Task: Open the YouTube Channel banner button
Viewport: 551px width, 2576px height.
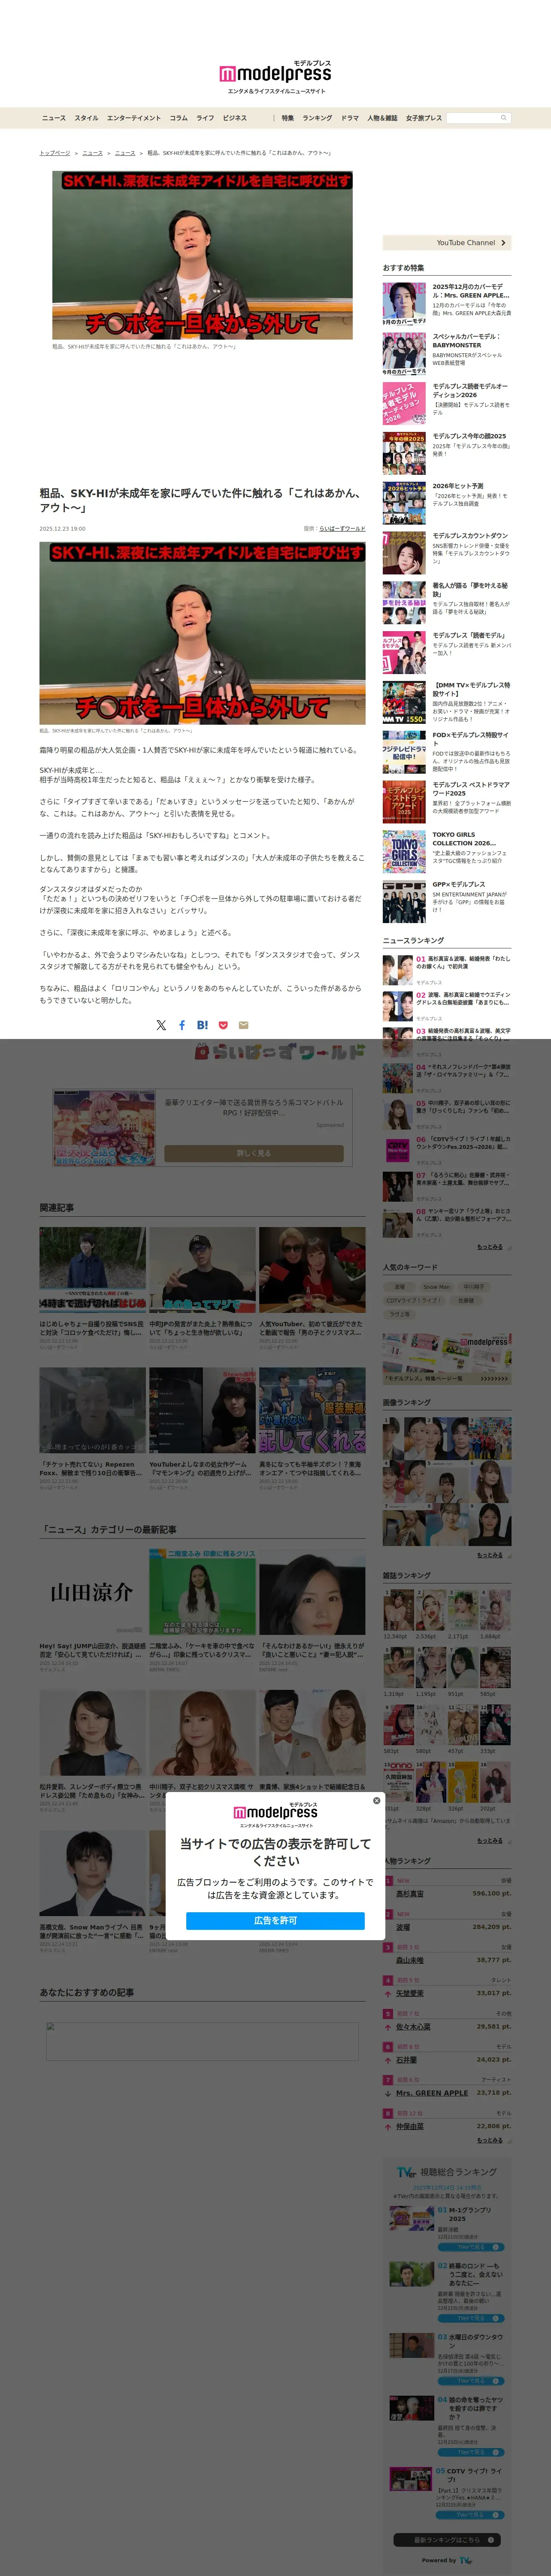Action: click(447, 243)
